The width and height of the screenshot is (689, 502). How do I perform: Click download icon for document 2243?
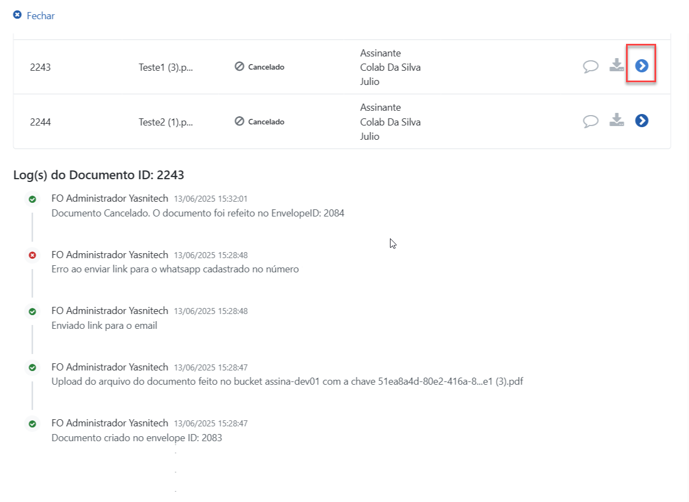click(617, 66)
